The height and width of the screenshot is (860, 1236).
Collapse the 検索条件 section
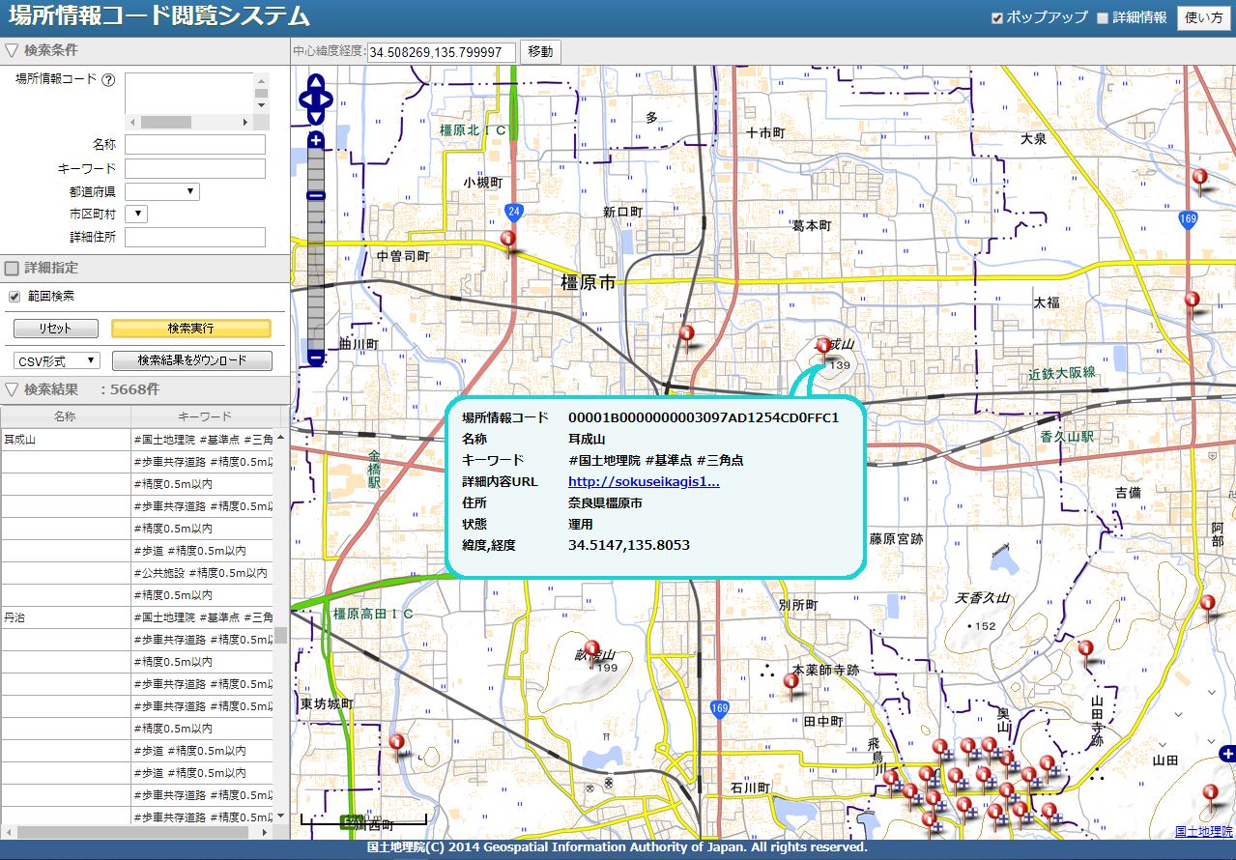[x=12, y=51]
